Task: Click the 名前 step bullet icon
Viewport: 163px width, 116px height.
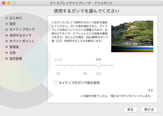Action: click(x=7, y=53)
